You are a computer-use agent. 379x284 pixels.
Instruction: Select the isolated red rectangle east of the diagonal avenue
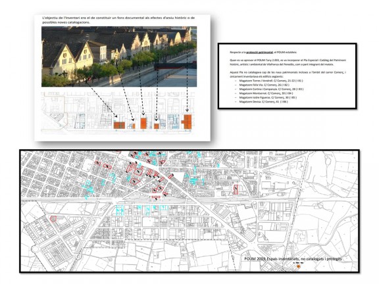(x=236, y=189)
